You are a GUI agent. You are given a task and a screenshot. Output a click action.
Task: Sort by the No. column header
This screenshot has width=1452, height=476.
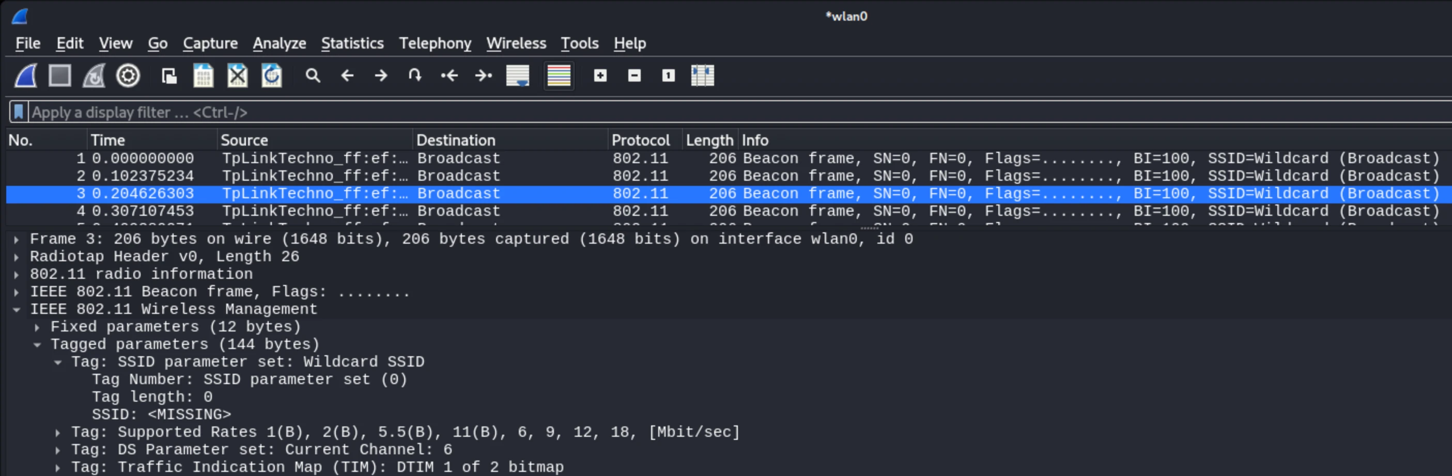47,140
